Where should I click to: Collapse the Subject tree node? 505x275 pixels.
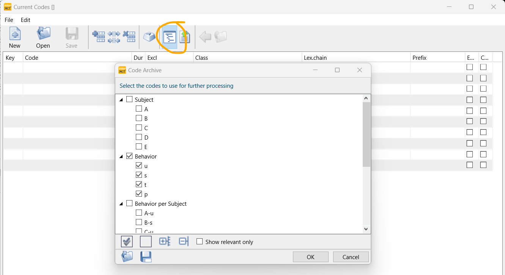121,100
